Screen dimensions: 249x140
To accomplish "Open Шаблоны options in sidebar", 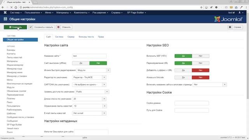I will point(11,113).
